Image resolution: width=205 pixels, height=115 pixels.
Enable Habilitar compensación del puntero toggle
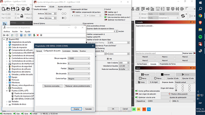pos(73,12)
